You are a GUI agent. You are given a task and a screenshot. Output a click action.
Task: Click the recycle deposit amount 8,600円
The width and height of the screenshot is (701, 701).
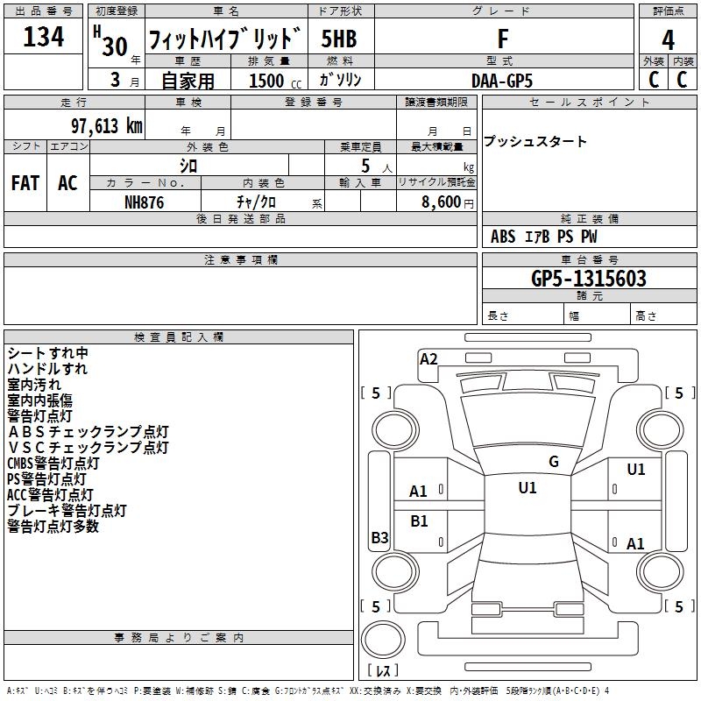click(449, 202)
